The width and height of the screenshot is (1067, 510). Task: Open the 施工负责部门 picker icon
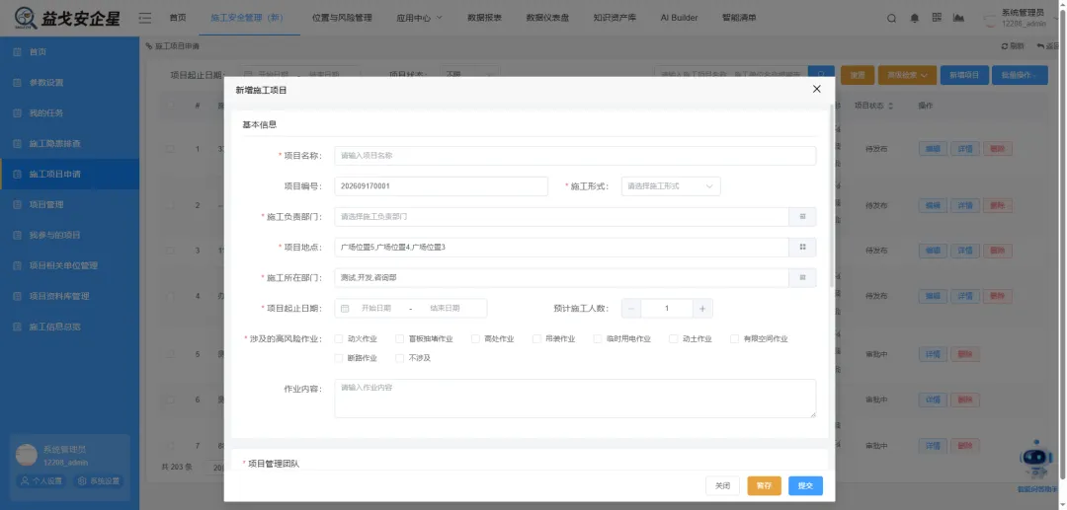[802, 217]
